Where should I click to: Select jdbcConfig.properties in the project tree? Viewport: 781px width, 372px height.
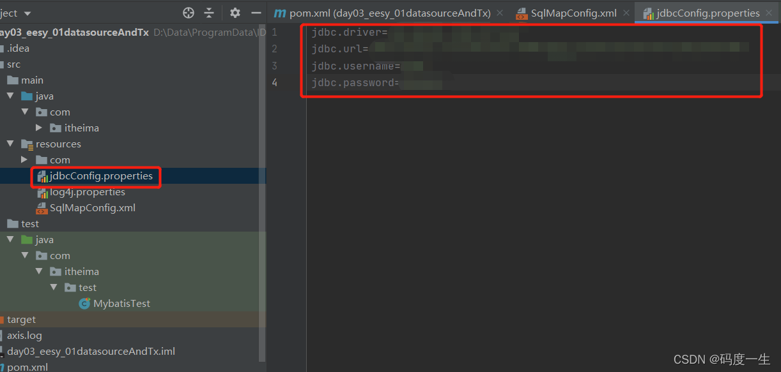click(x=101, y=175)
